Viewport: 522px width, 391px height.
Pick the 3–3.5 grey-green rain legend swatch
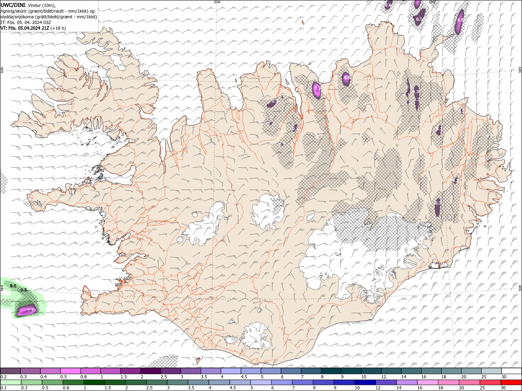coord(178,382)
